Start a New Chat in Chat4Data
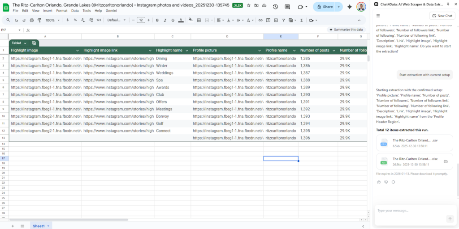Image resolution: width=459 pixels, height=229 pixels. pos(442,16)
